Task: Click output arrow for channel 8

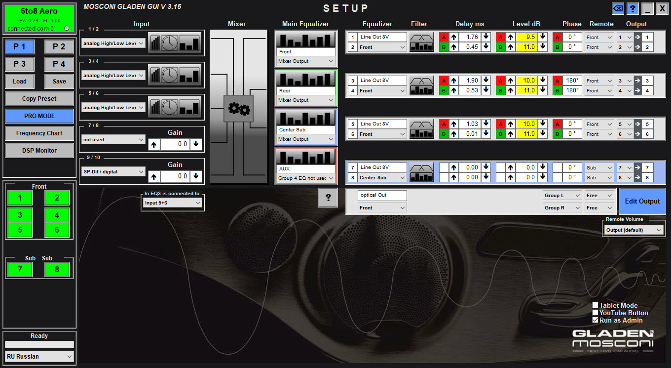Action: (637, 177)
